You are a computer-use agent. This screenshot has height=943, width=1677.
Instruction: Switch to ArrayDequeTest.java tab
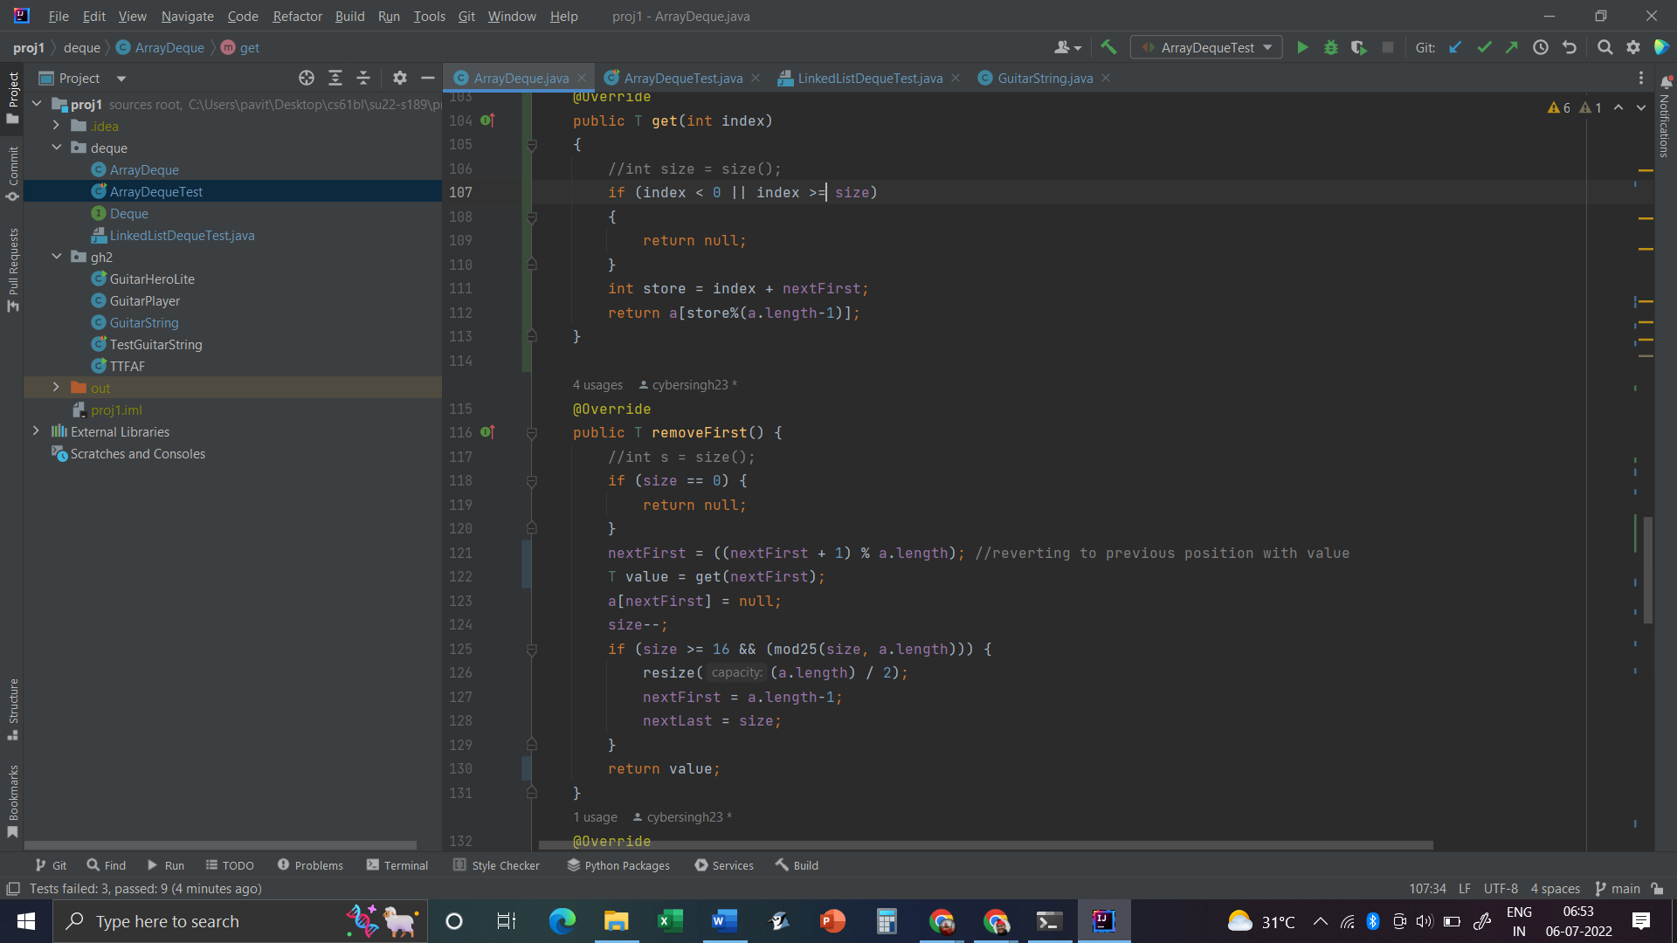click(x=682, y=79)
